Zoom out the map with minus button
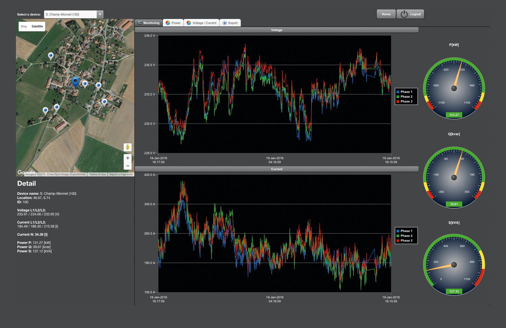This screenshot has height=328, width=506. pos(128,166)
